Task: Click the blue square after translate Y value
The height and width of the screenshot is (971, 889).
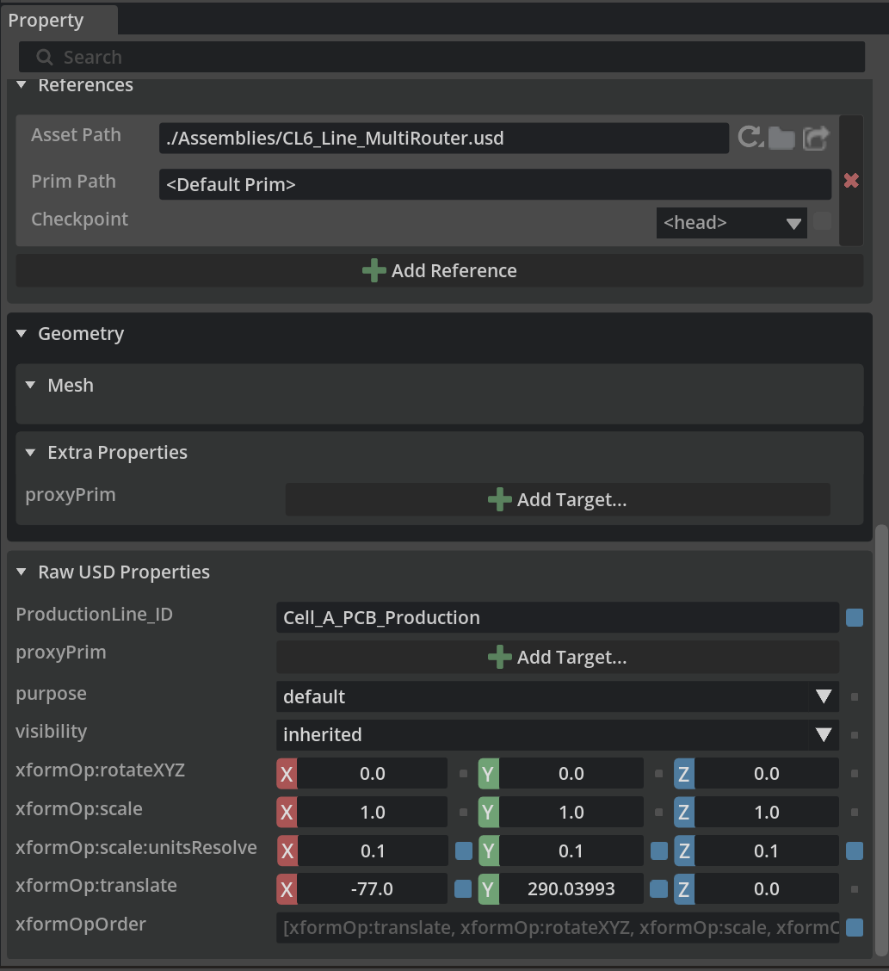Action: [659, 889]
